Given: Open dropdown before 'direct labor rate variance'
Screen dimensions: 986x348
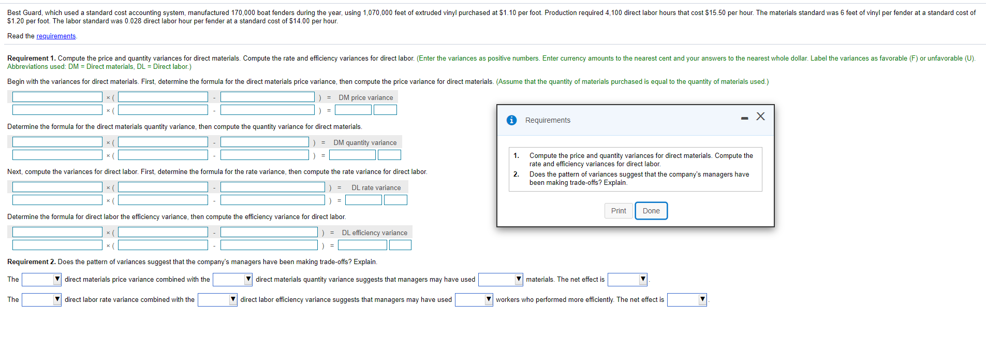Looking at the screenshot, I should point(41,300).
